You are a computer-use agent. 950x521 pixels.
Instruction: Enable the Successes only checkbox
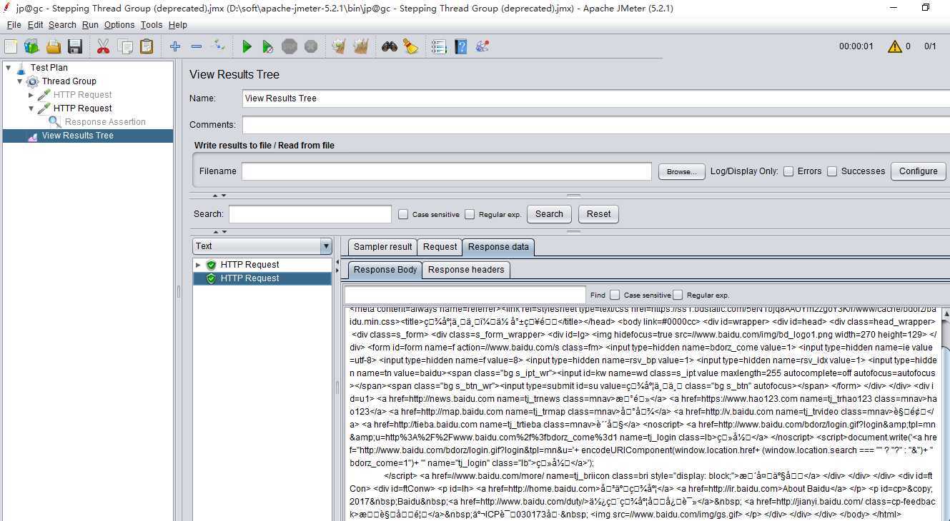click(832, 171)
